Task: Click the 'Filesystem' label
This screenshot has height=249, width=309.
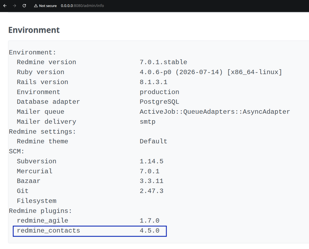Action: coord(36,201)
